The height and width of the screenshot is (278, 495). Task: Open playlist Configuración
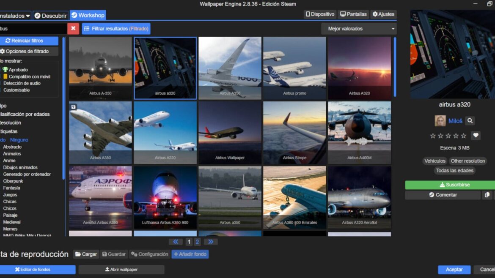click(150, 254)
